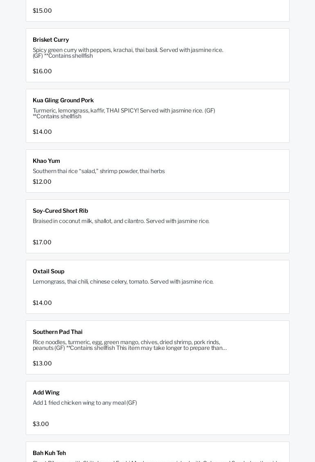
Task: Select the Brisket Curry green curry description
Action: pyautogui.click(x=128, y=53)
